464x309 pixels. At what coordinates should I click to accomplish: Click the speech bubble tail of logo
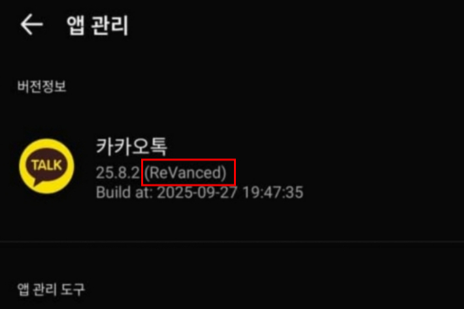38,182
